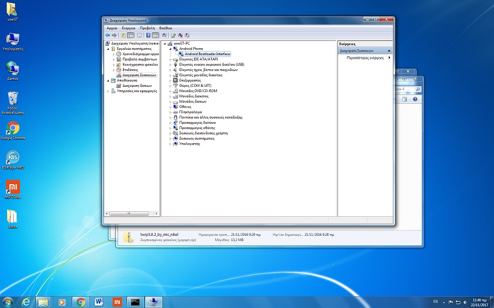
Task: Click the Update driver software toolbar icon
Action: point(173,35)
